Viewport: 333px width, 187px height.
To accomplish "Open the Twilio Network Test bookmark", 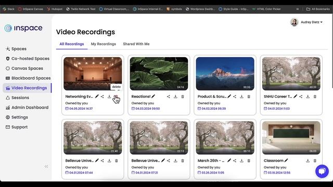I will point(81,9).
